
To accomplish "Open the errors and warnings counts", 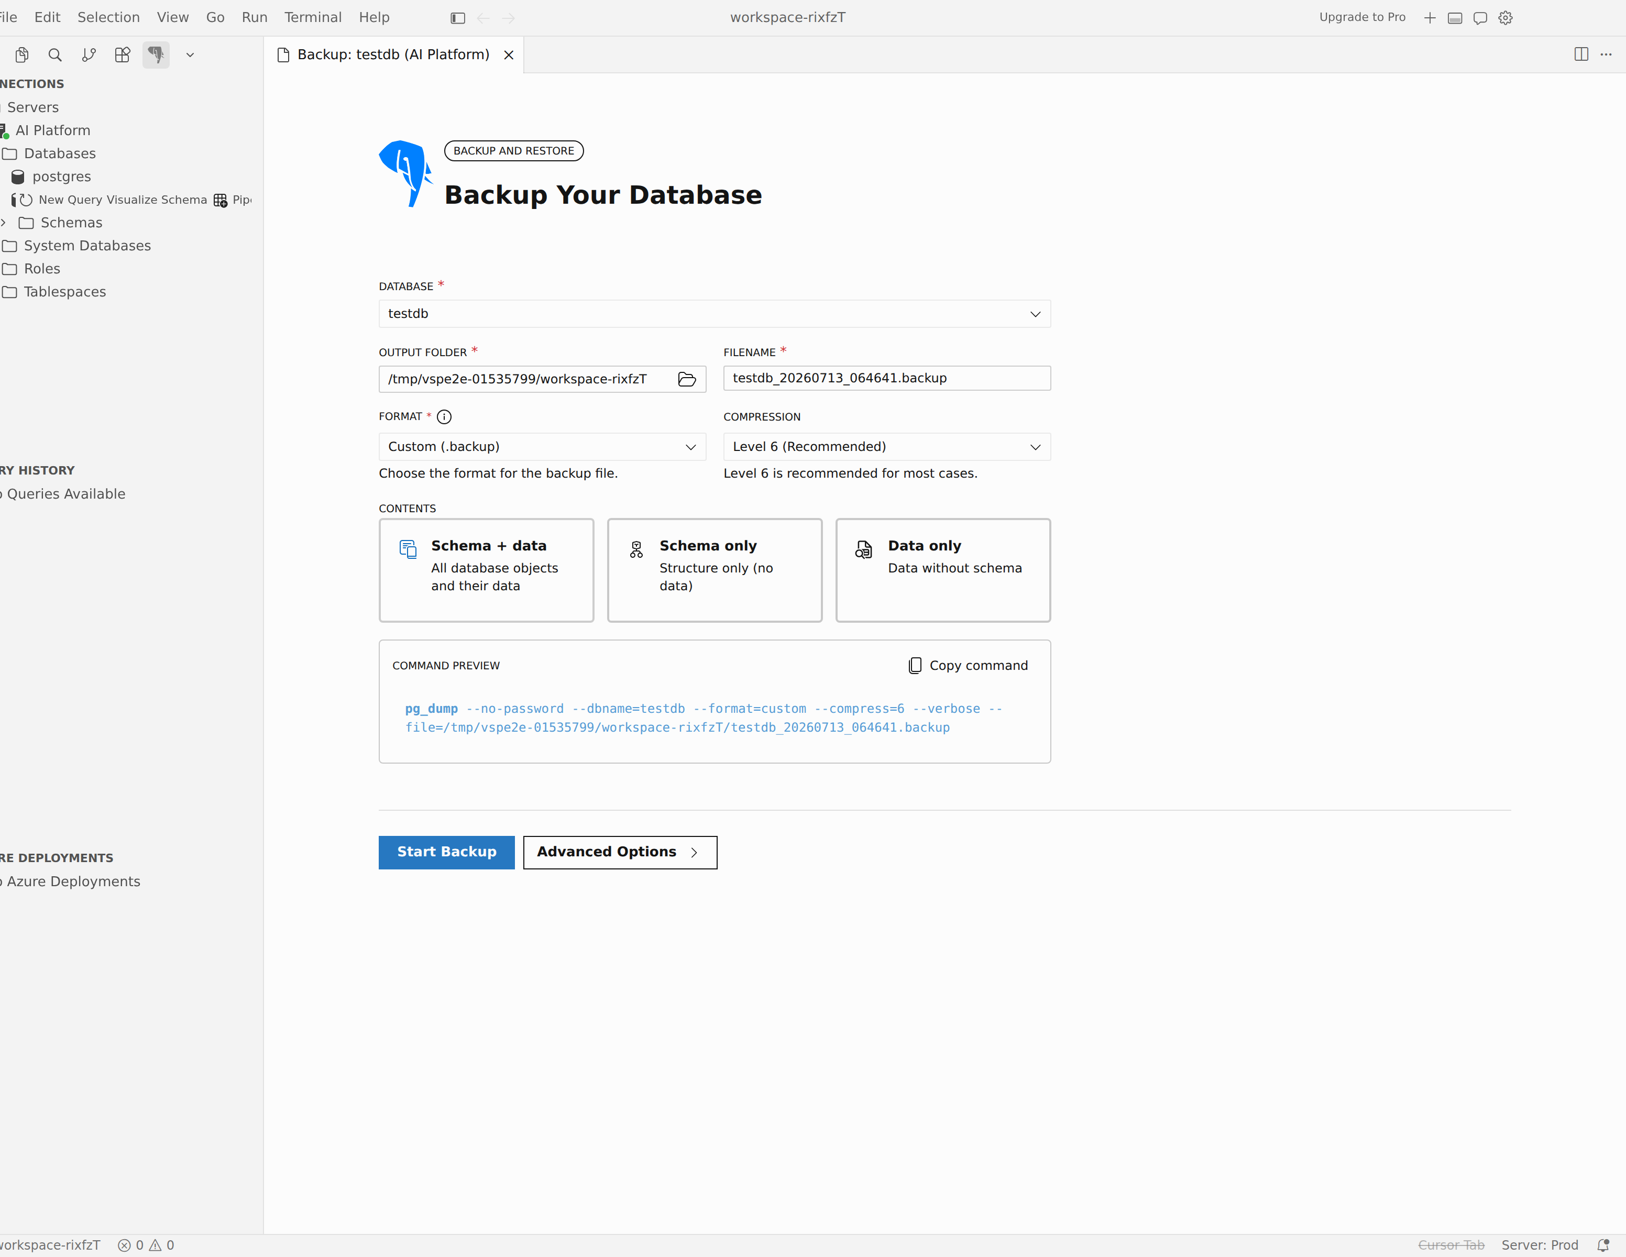I will pos(146,1245).
